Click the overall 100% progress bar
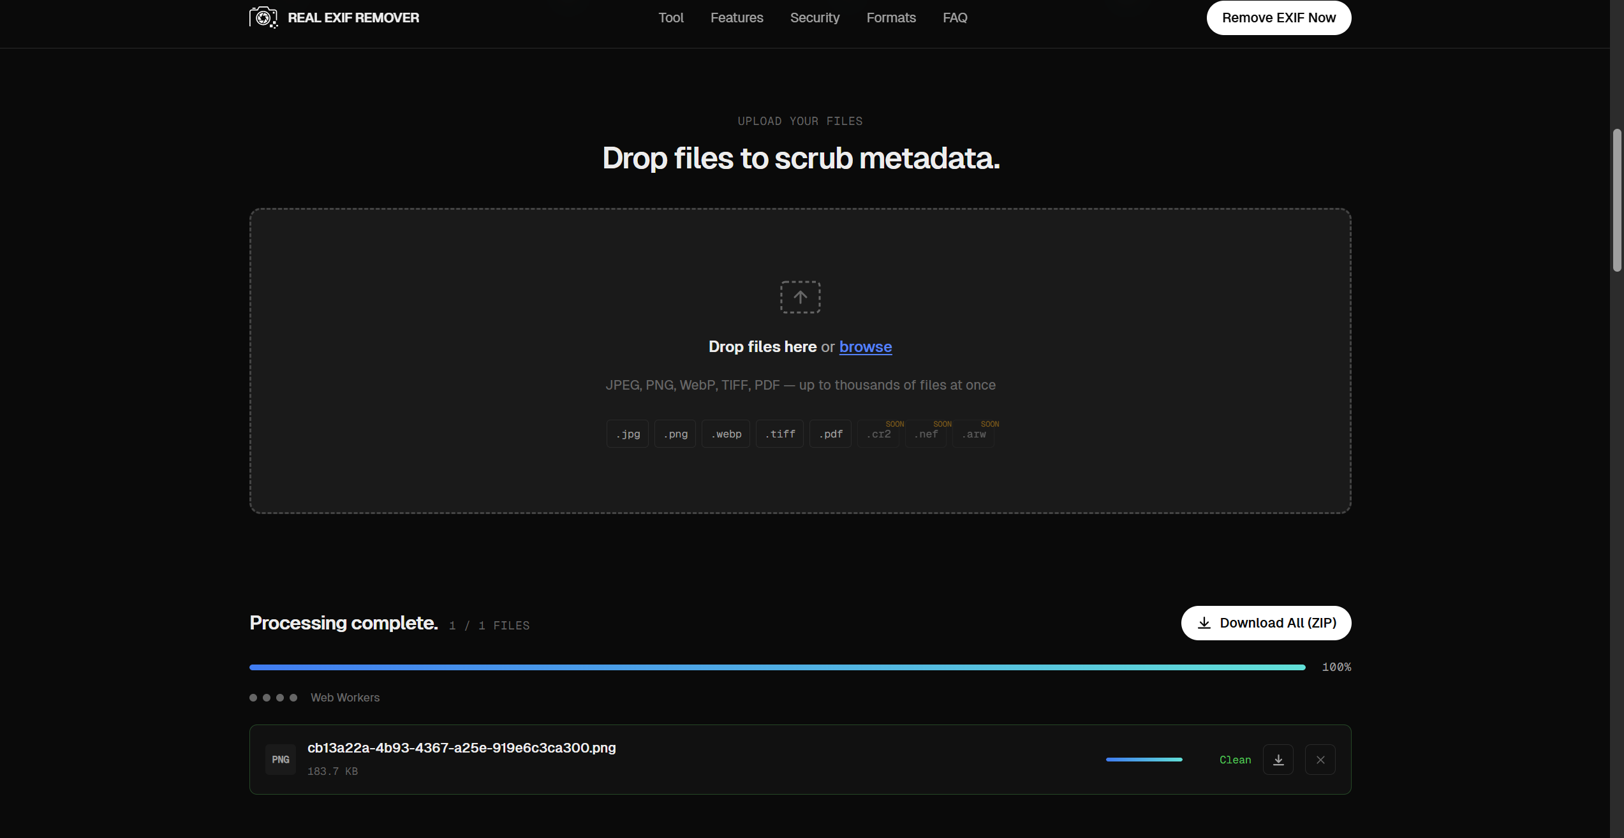The image size is (1624, 838). click(777, 667)
